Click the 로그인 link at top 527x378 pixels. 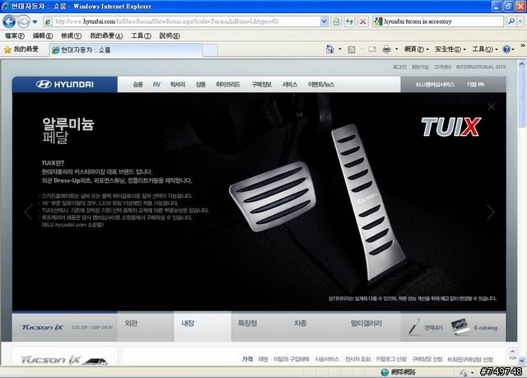click(x=399, y=68)
